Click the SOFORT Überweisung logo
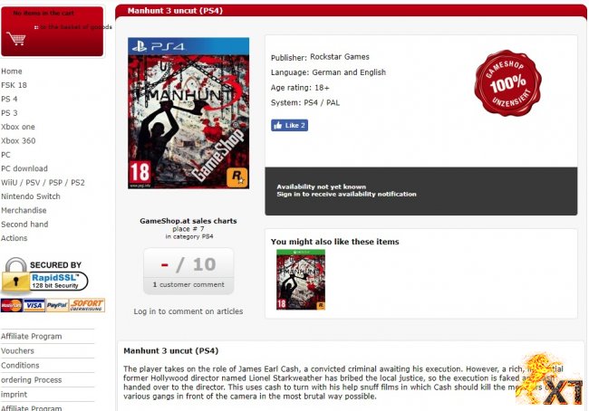 click(x=87, y=305)
